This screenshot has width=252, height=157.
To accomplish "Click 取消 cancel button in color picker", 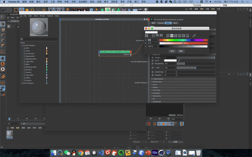I will 172,51.
